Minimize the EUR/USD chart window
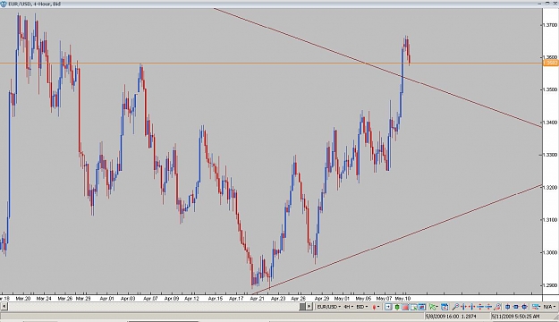559x322 pixels. click(539, 4)
